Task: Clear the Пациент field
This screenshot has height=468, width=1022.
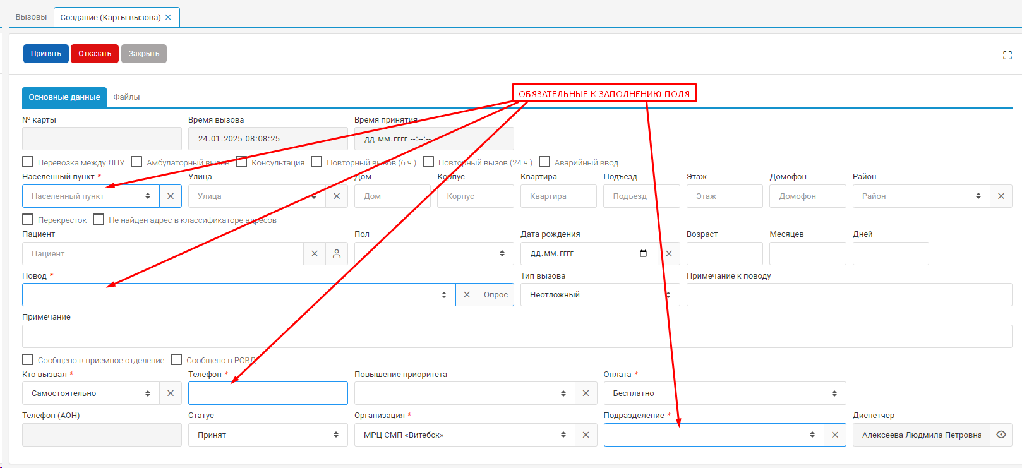Action: (315, 254)
